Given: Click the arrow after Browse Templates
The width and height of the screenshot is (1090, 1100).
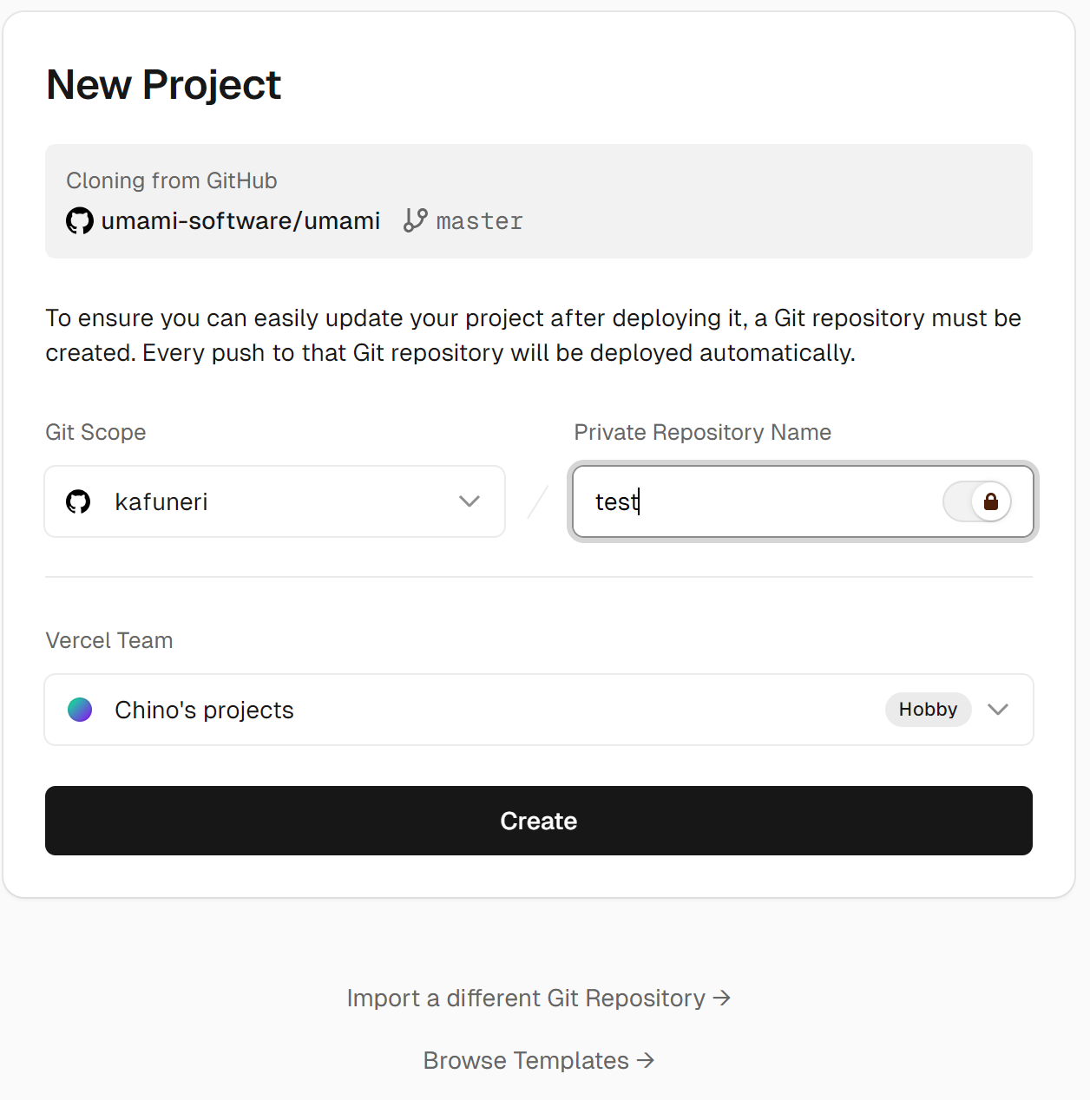Looking at the screenshot, I should point(646,1060).
